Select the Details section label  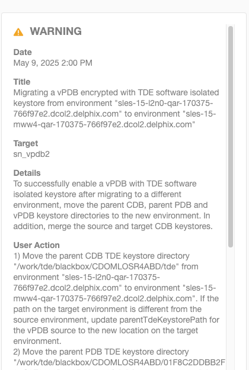click(27, 173)
